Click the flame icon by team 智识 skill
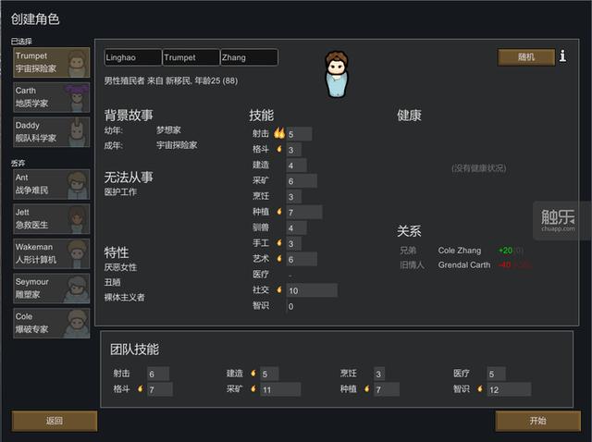Image resolution: width=592 pixels, height=442 pixels. (x=479, y=388)
